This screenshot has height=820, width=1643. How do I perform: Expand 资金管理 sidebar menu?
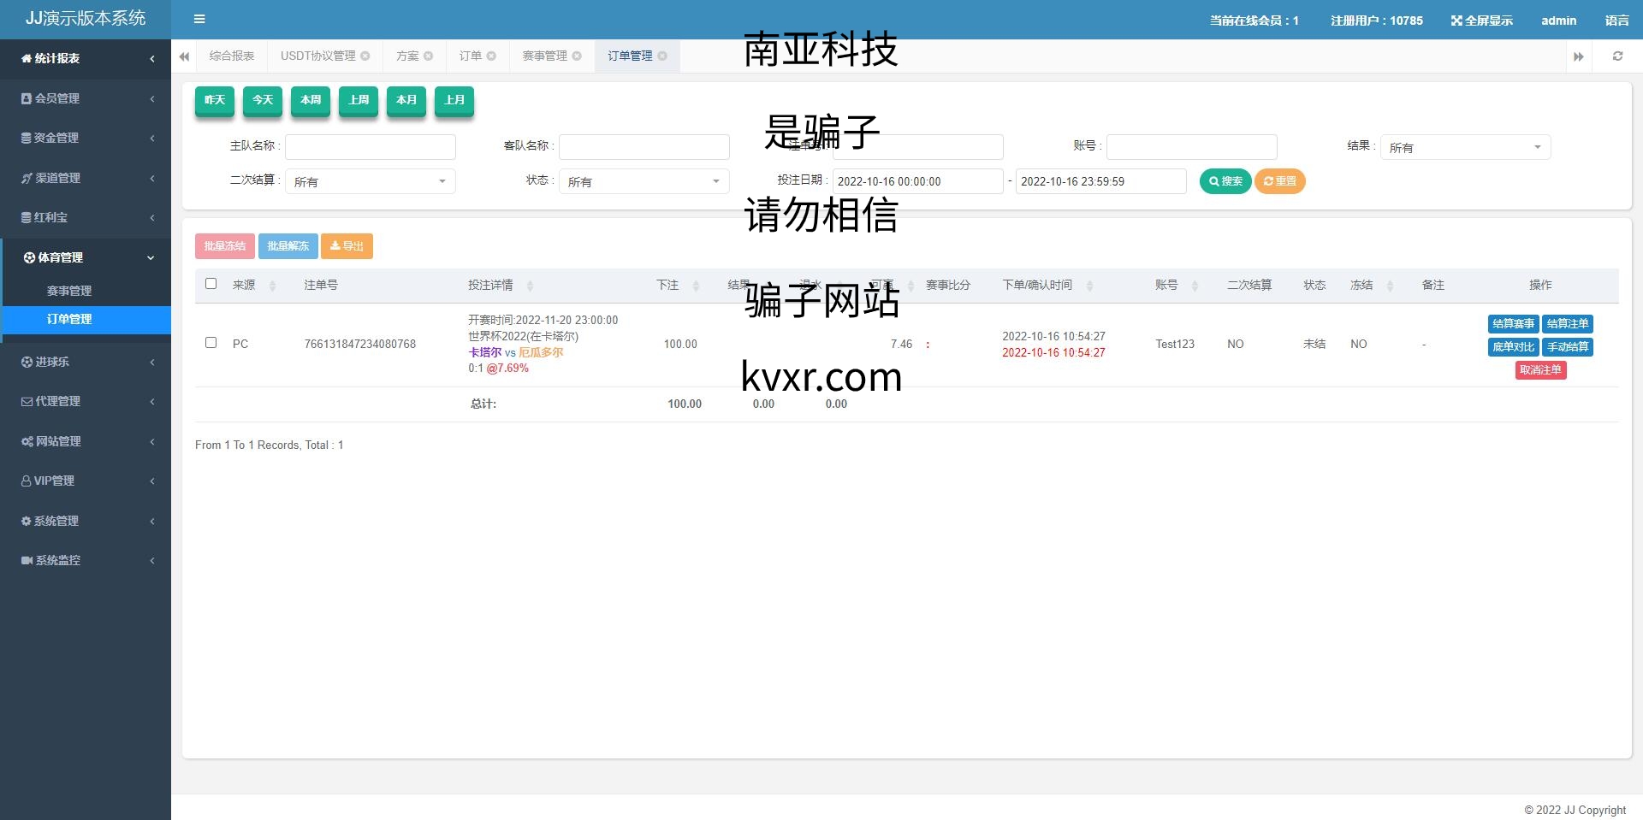point(86,138)
